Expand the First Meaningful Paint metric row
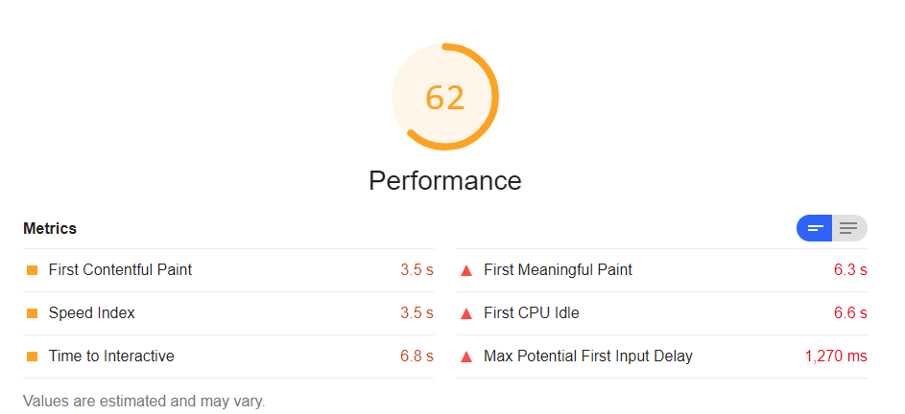Image resolution: width=905 pixels, height=414 pixels. (558, 270)
